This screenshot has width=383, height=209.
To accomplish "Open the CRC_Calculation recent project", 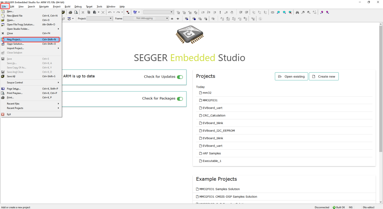I will point(212,115).
